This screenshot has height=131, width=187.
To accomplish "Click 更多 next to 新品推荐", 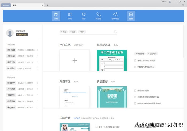I will click(x=113, y=82).
